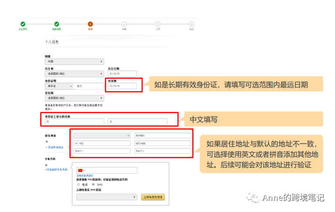
Task: Click the 州/地区 state field
Action: (102, 143)
